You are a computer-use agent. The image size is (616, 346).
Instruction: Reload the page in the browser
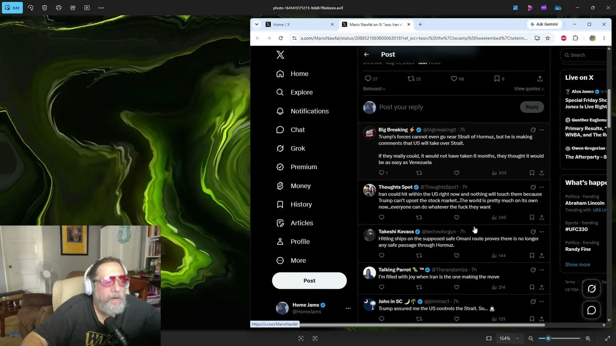(281, 38)
